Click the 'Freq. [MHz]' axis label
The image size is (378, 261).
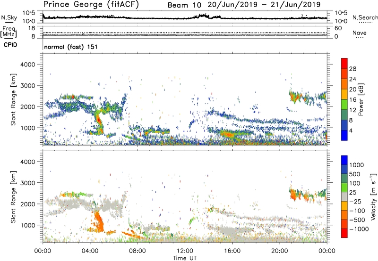pyautogui.click(x=9, y=32)
